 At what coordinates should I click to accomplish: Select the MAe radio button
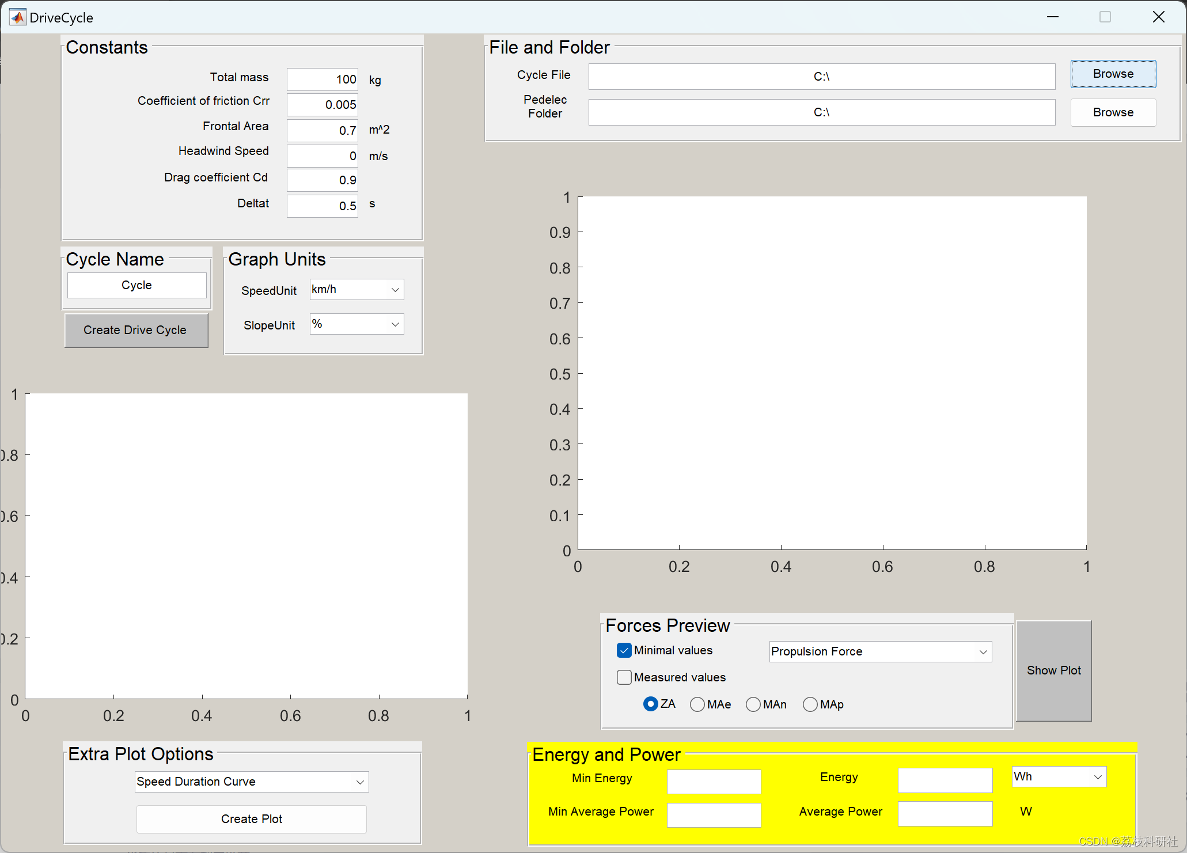[x=697, y=704]
